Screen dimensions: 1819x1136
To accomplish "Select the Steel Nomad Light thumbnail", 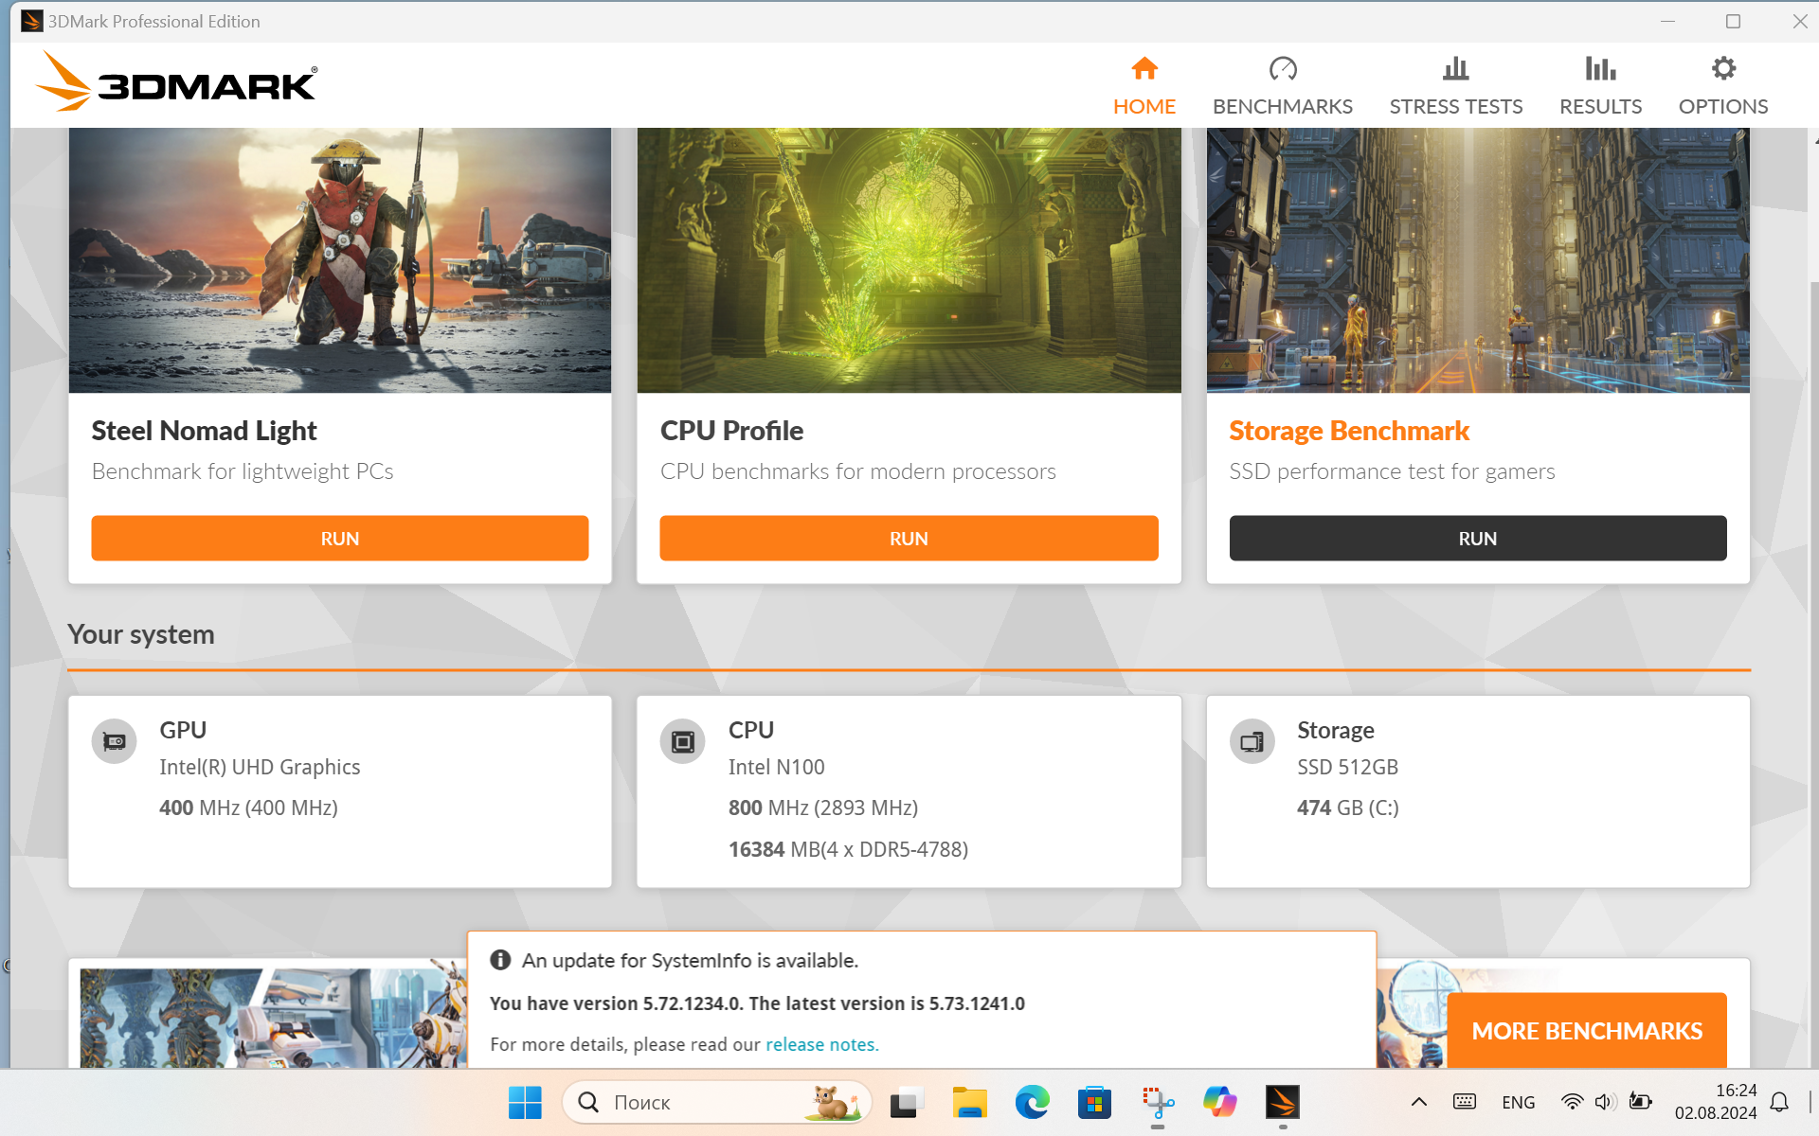I will coord(339,260).
